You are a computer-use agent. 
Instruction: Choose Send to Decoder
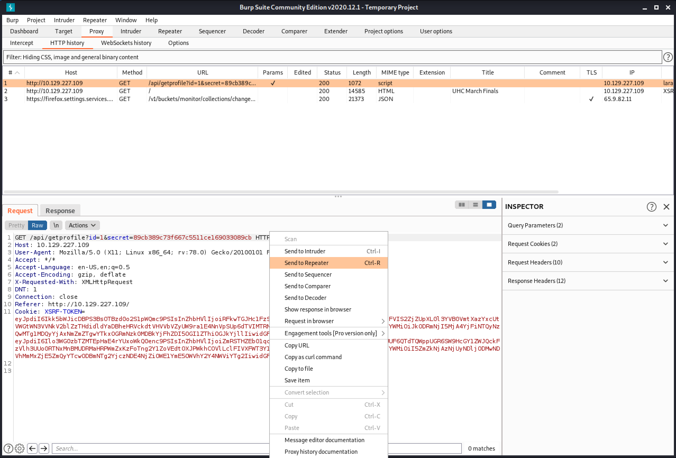(329, 298)
